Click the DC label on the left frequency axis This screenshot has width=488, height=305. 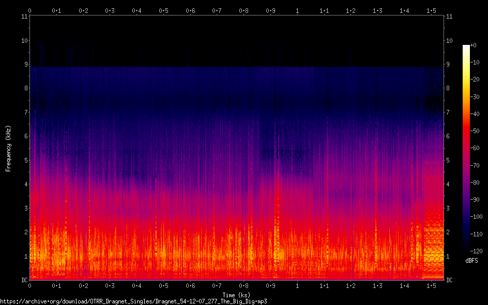pyautogui.click(x=23, y=280)
